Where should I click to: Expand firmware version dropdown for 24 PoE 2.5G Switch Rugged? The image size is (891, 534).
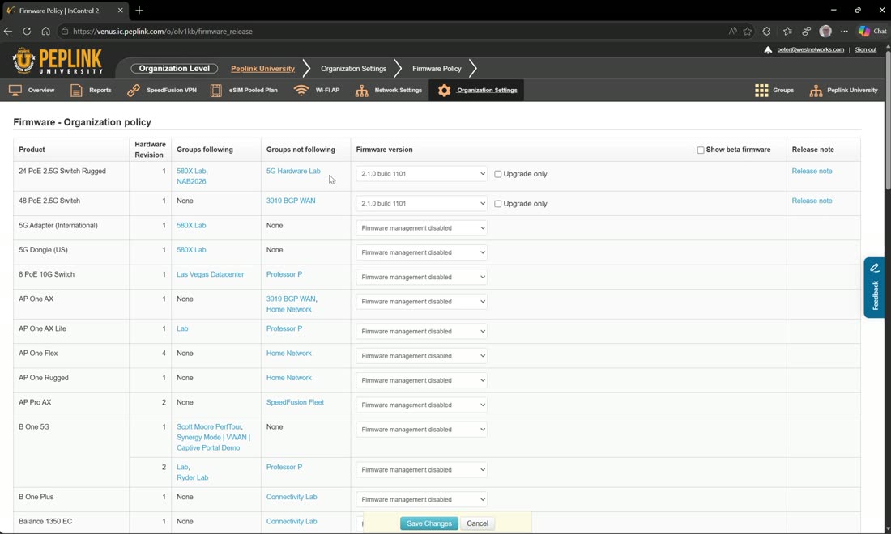[x=422, y=174]
